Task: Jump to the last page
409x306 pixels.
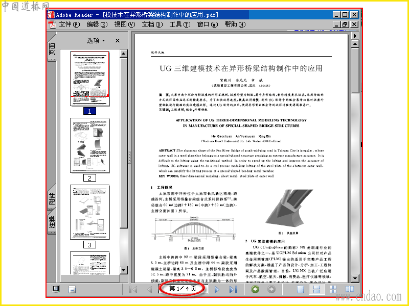Action: tap(233, 289)
